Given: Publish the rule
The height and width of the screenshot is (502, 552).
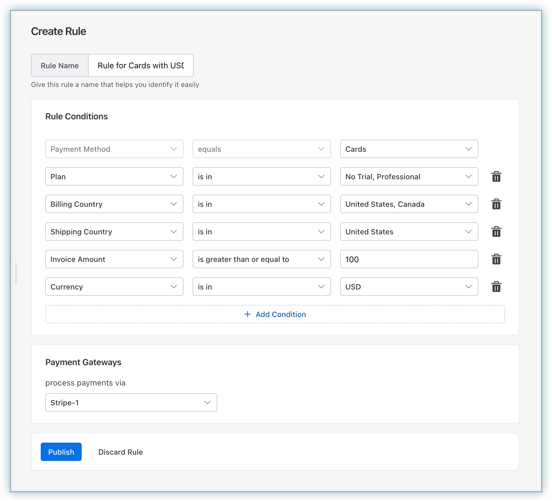Looking at the screenshot, I should pos(61,452).
